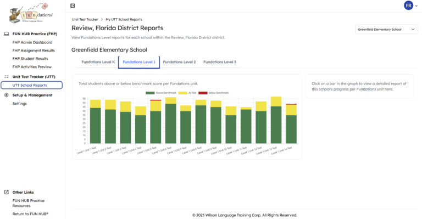Click the Level 1 Unit 1 Test bar
Image resolution: width=422 pixels, height=219 pixels.
pyautogui.click(x=96, y=121)
